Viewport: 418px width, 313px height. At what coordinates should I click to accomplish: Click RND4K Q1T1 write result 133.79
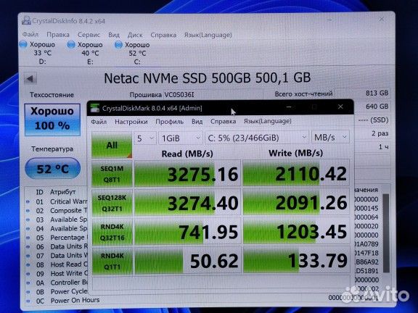296,260
